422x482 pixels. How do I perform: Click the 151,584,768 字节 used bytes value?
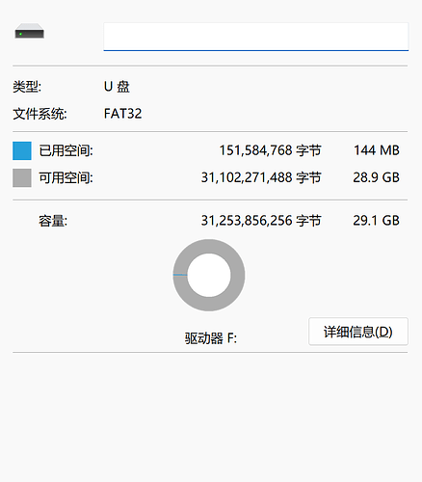(x=270, y=150)
